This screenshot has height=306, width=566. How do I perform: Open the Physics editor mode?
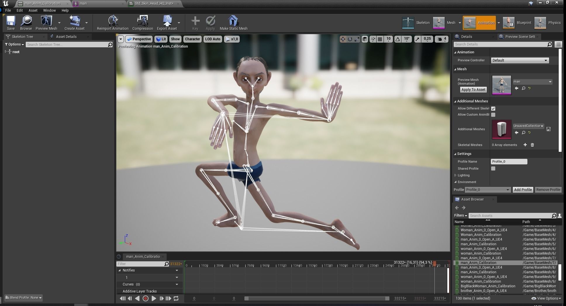coord(548,23)
